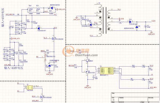Select the C14 2200pF capacitor
The image size is (160, 103).
pos(32,22)
